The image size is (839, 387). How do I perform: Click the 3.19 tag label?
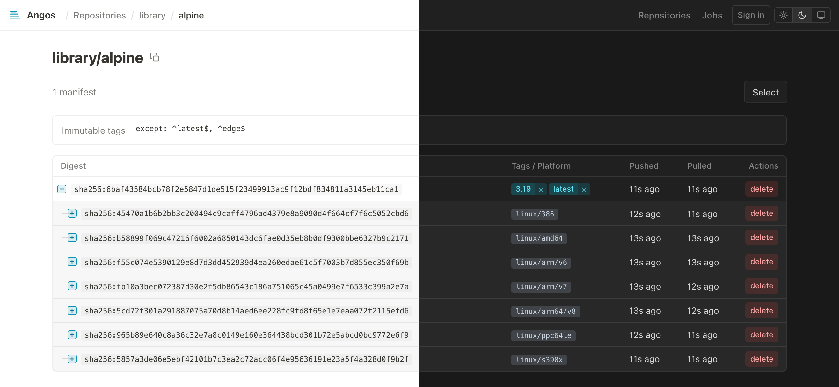523,189
